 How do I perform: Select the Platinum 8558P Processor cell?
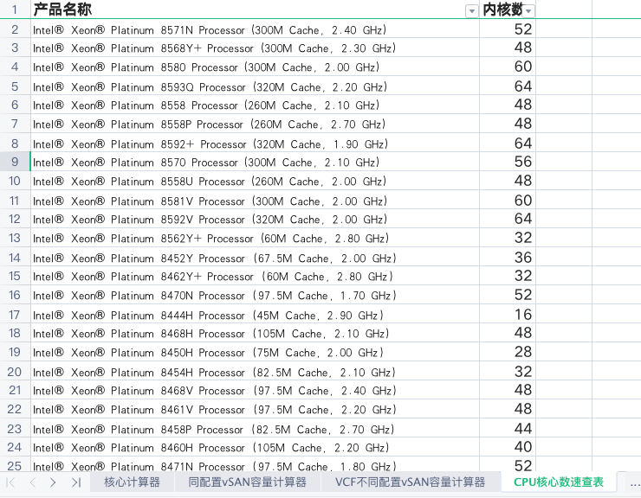[255, 124]
